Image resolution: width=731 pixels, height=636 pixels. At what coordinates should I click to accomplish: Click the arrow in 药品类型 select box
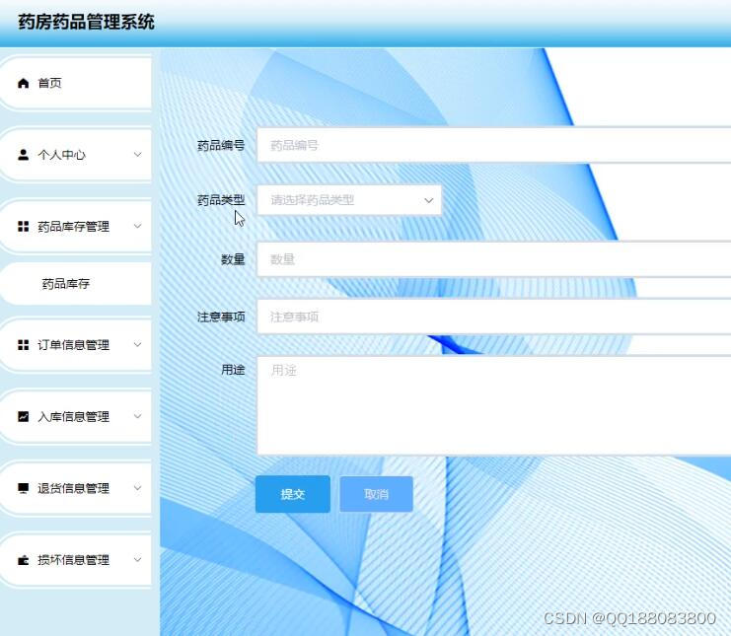(x=428, y=200)
